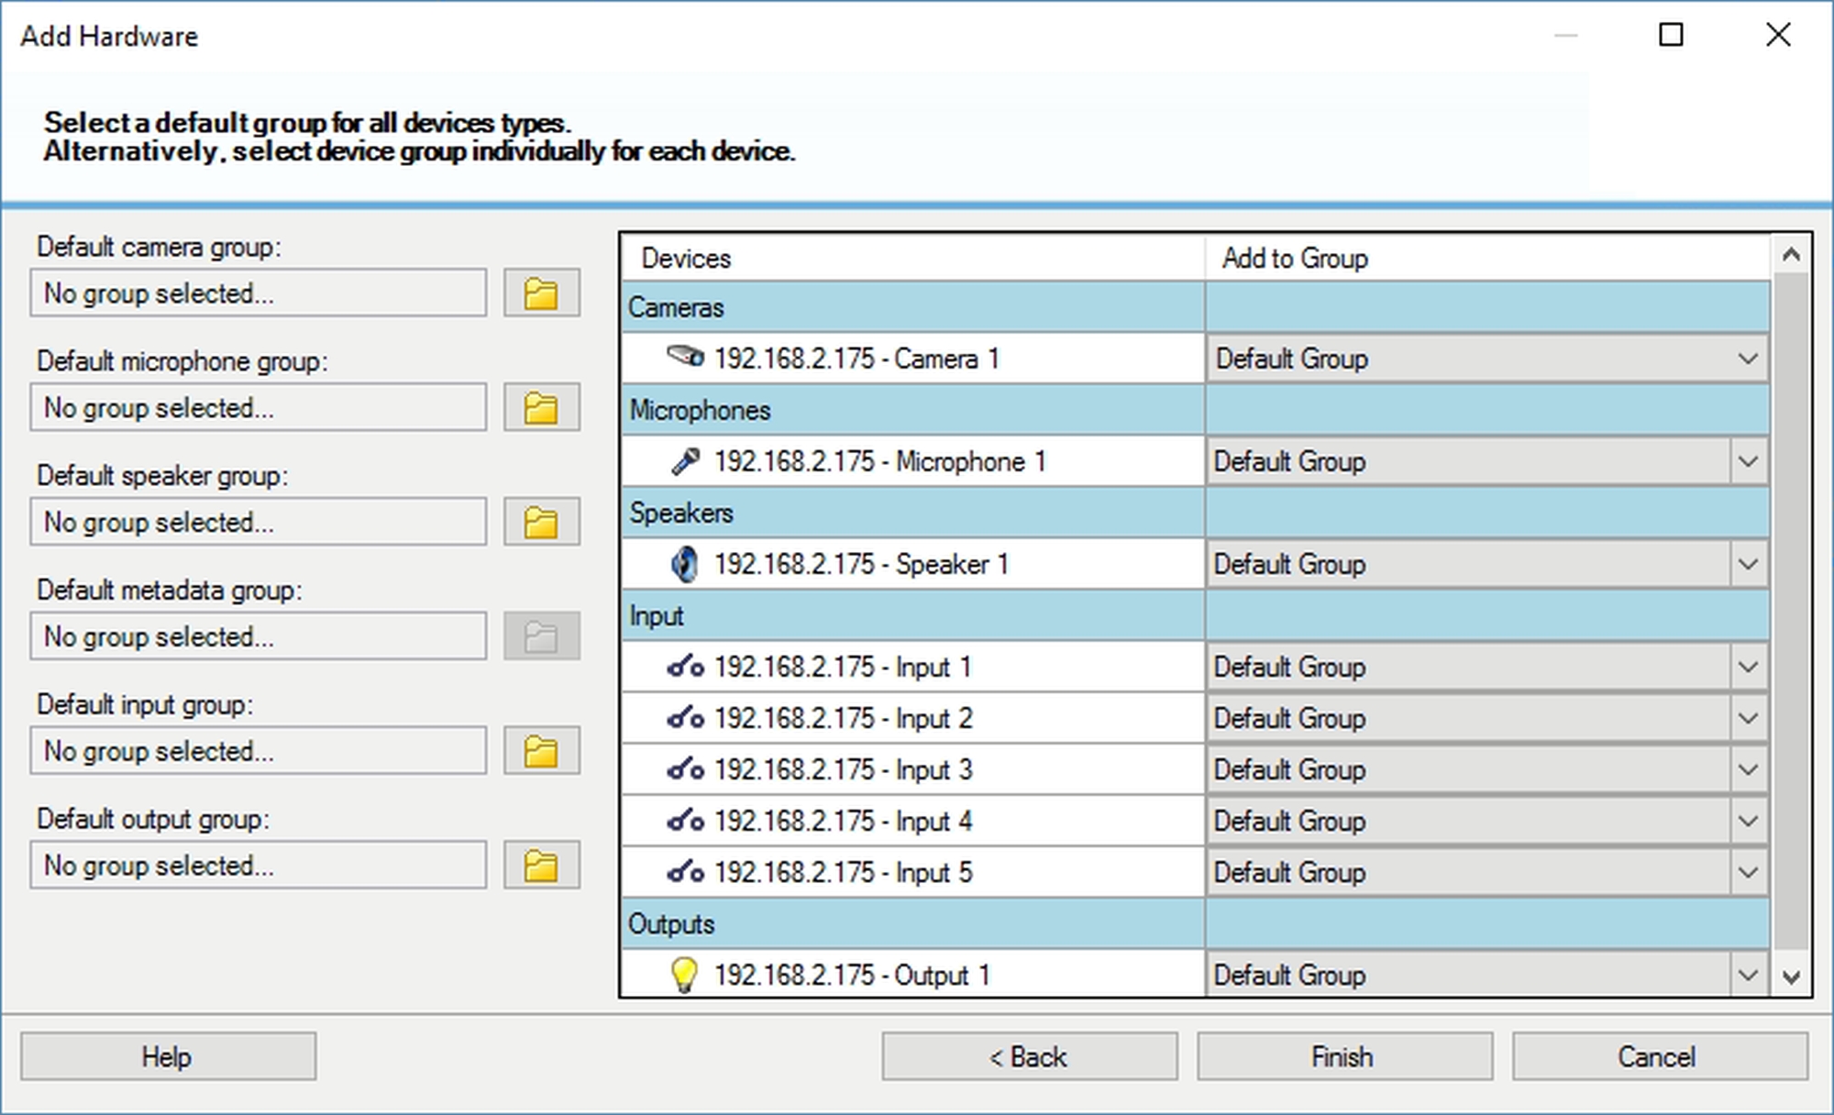Select the Input 2 device row
The image size is (1834, 1115).
(842, 718)
